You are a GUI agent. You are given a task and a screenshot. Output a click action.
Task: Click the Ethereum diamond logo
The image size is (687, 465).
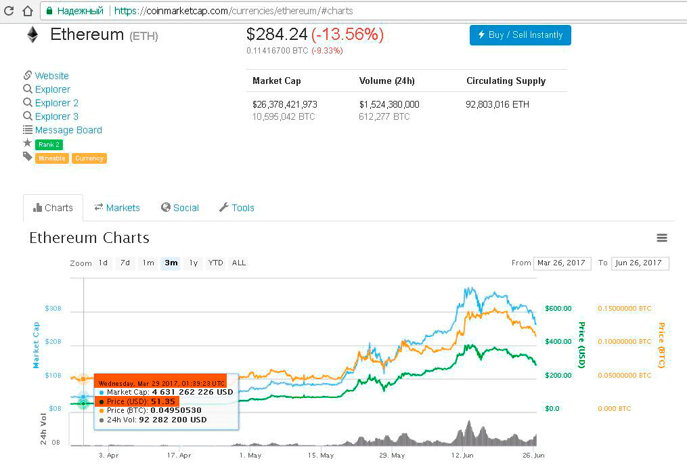click(32, 35)
